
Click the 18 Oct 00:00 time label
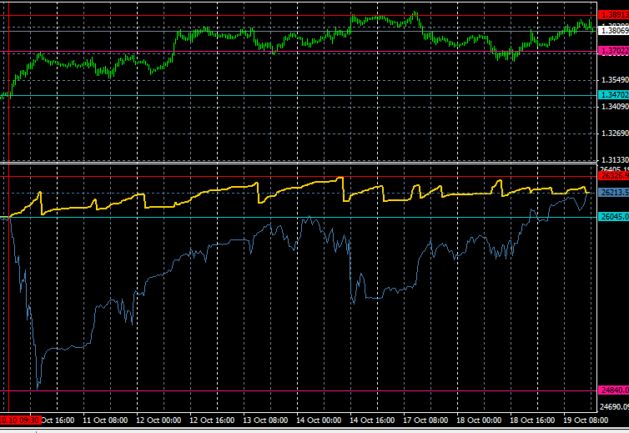(479, 420)
